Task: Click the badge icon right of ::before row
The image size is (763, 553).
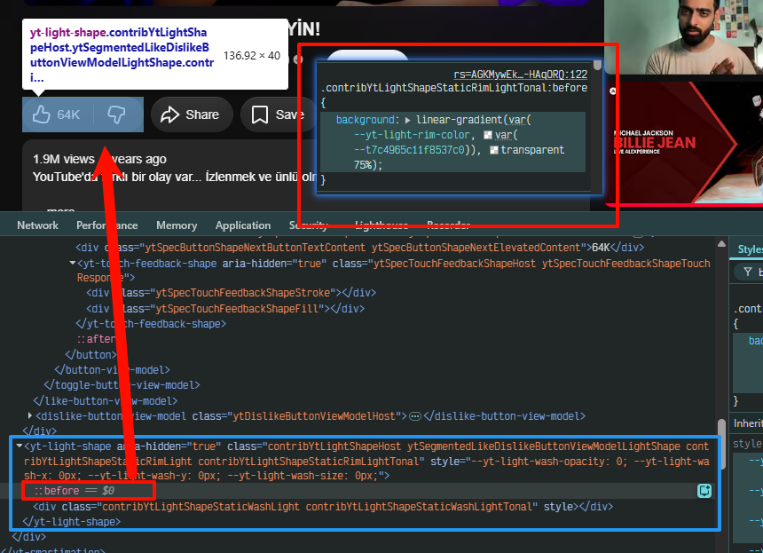Action: pyautogui.click(x=704, y=491)
